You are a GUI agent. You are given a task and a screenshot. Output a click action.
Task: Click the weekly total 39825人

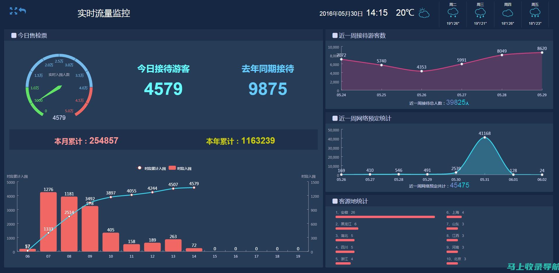point(458,102)
